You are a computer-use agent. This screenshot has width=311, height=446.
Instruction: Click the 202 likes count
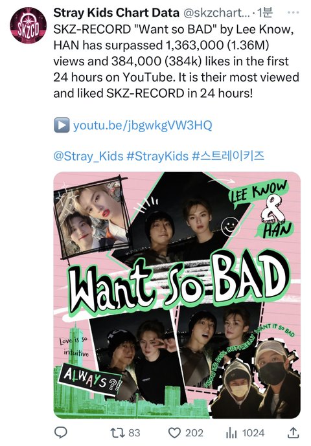[194, 433]
